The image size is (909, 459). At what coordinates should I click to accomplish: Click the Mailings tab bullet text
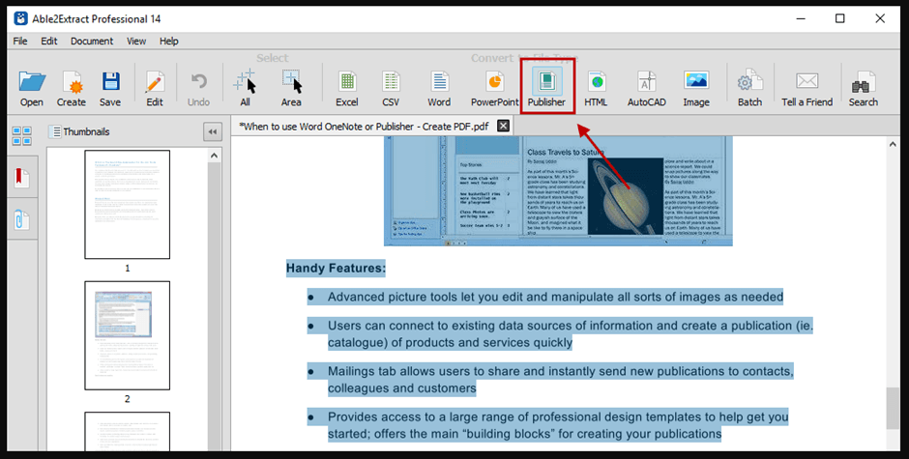560,380
